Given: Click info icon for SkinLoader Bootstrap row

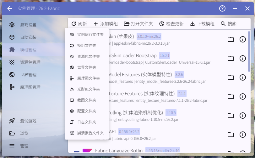Looking at the screenshot, I should click(x=243, y=58).
